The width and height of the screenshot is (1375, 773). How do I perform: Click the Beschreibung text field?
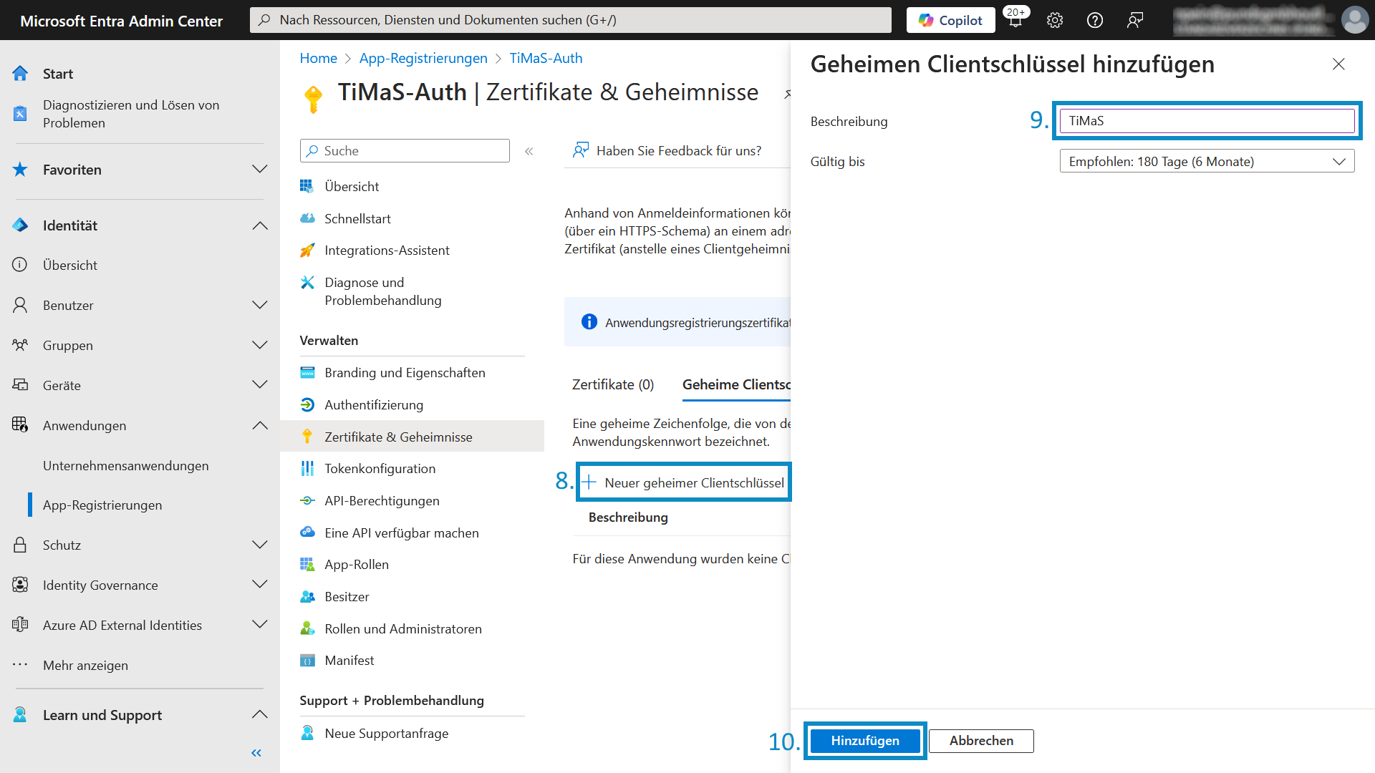click(1207, 121)
